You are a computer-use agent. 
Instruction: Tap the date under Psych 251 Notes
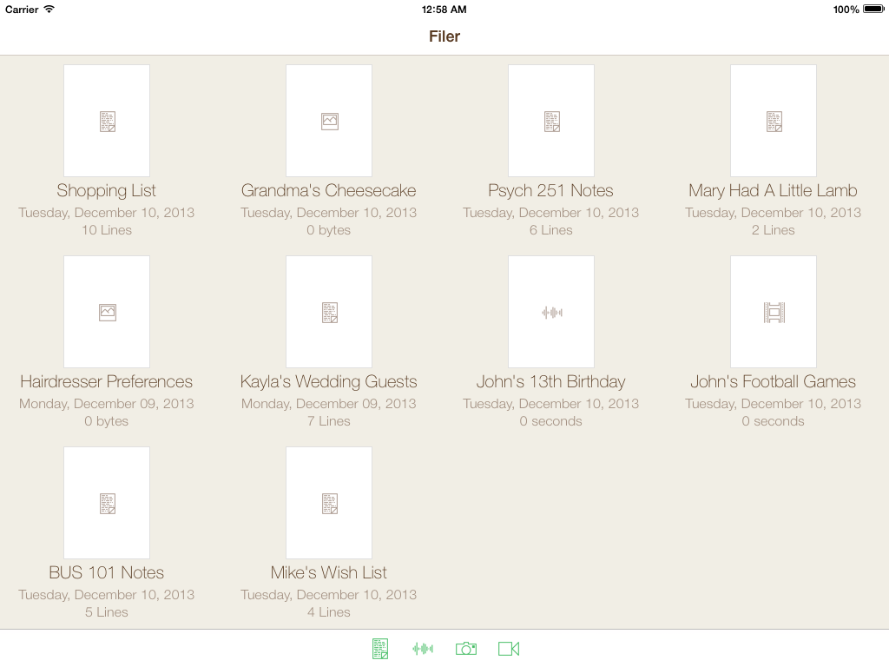(551, 213)
